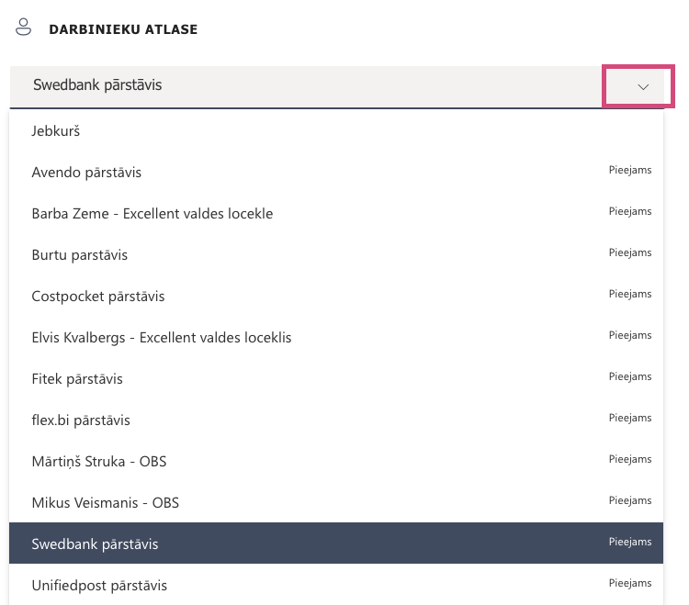
Task: Click Pieejams label beside Mikus Veismanis
Action: (630, 501)
